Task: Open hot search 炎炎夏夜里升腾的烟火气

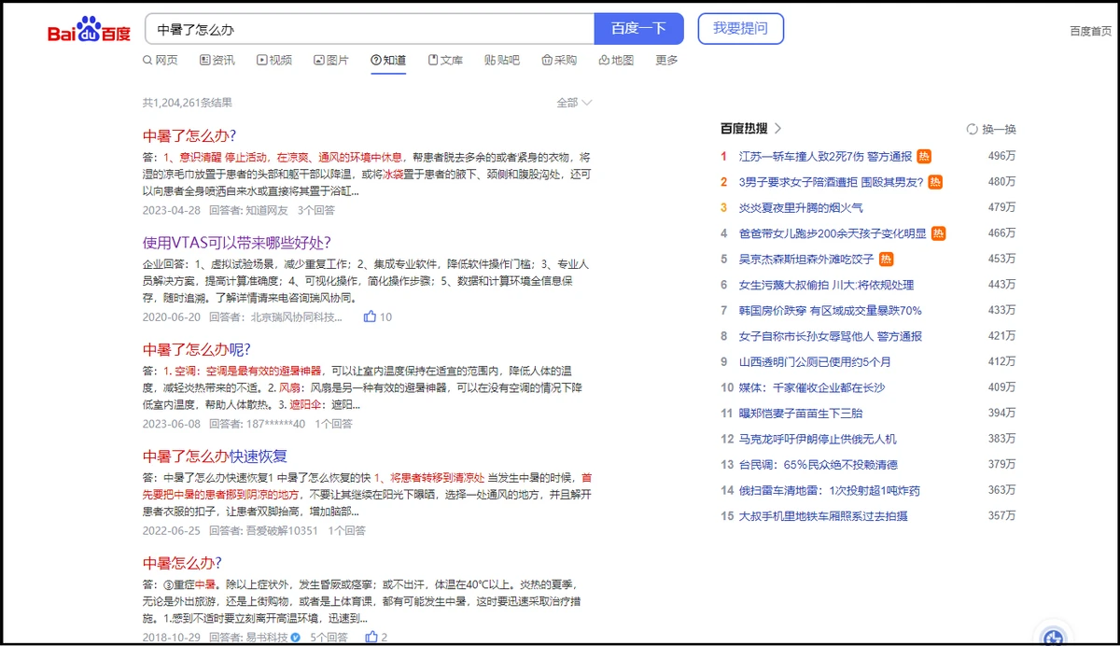Action: tap(801, 208)
